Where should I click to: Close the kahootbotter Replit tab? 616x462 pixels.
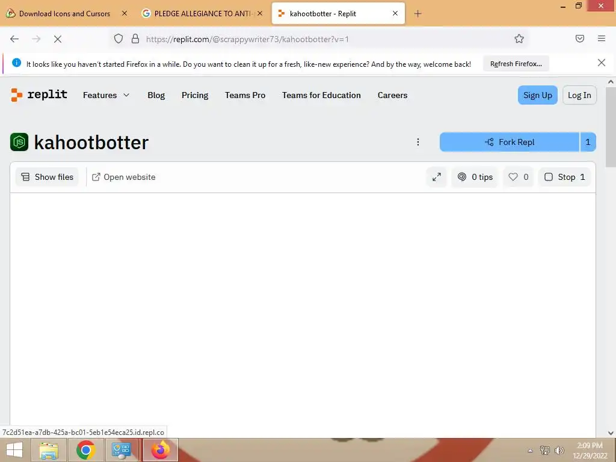[x=395, y=13]
